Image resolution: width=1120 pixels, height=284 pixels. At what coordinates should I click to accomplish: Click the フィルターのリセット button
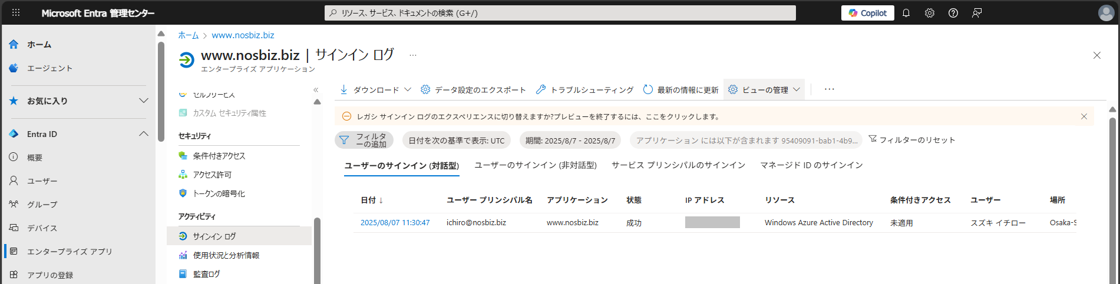[911, 140]
